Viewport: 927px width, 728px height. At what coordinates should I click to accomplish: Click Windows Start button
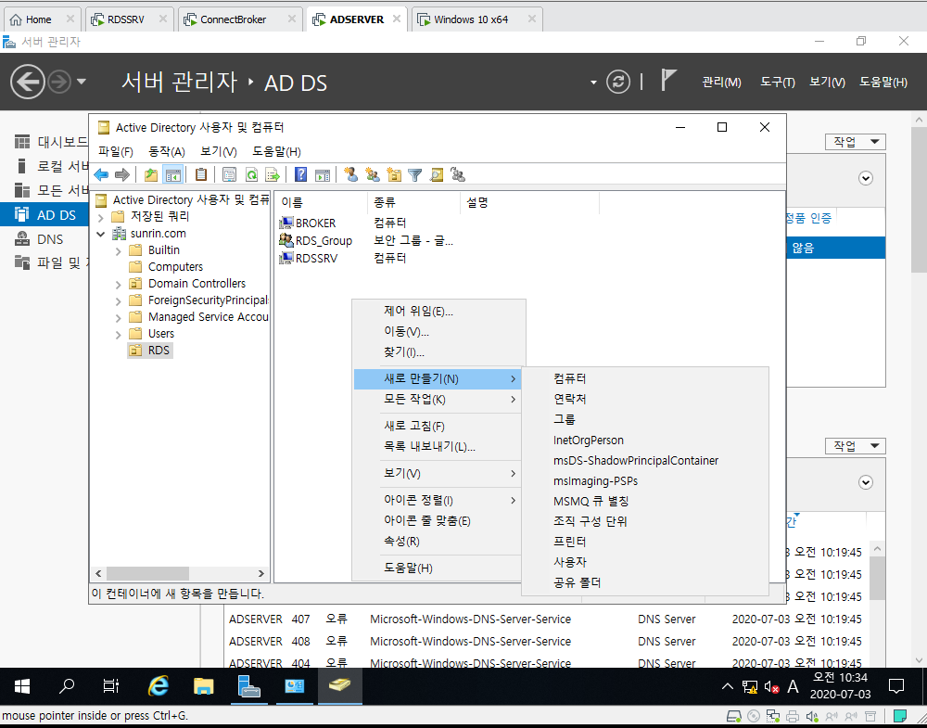(22, 686)
